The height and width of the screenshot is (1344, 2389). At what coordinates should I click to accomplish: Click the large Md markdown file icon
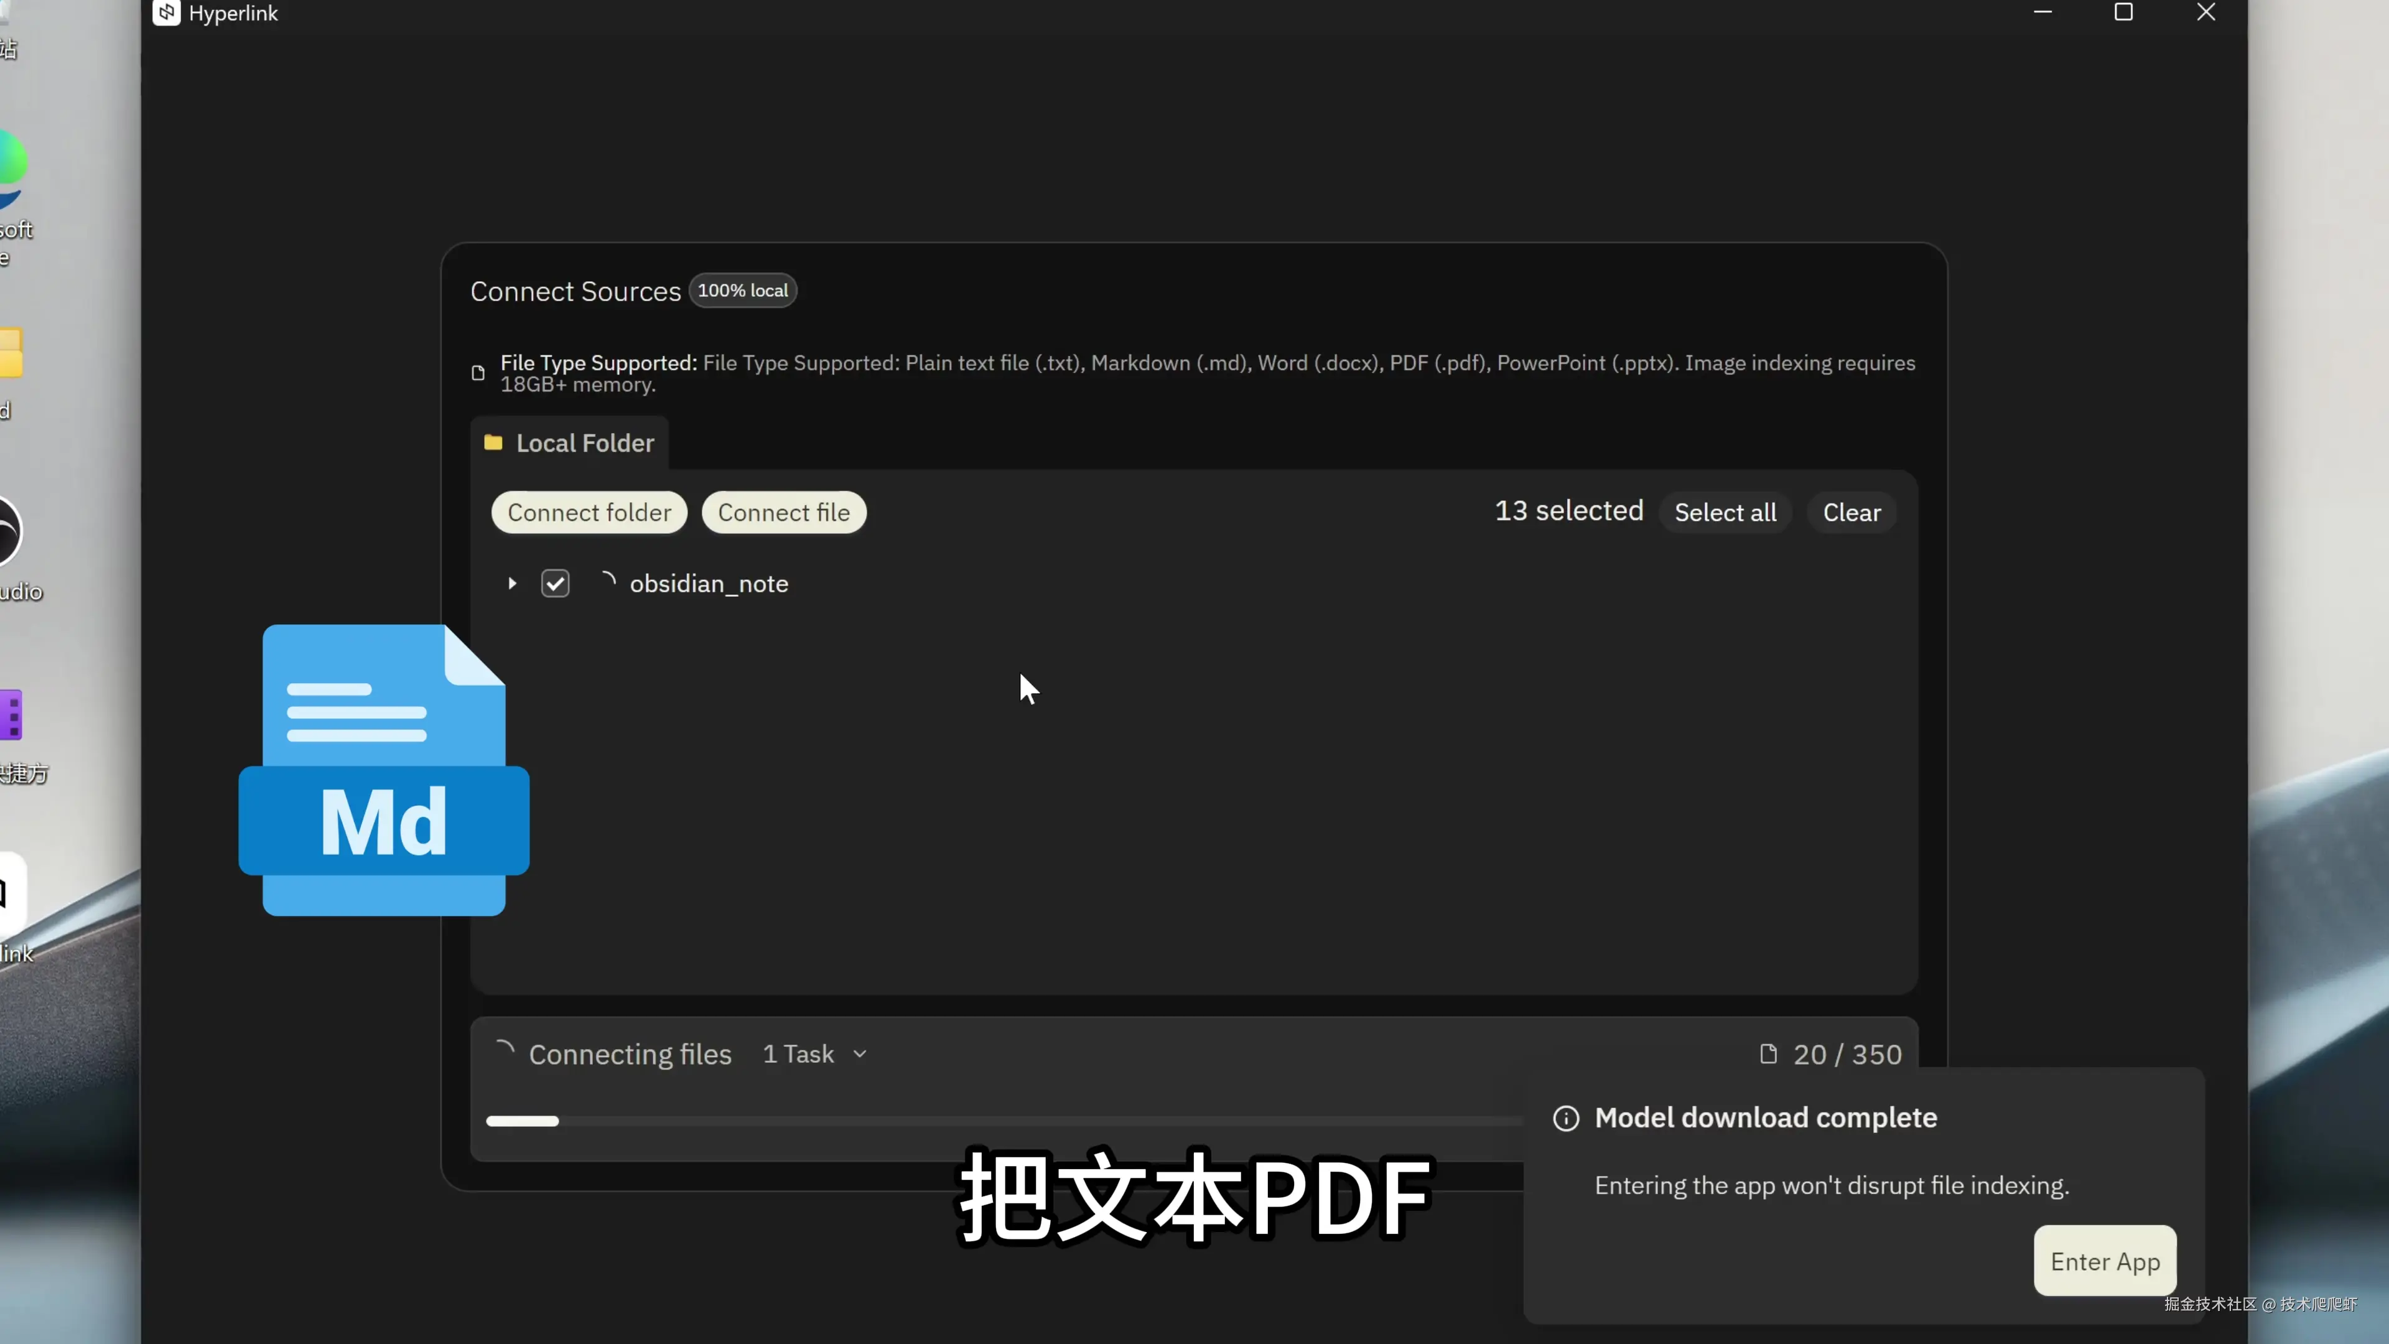pyautogui.click(x=384, y=770)
